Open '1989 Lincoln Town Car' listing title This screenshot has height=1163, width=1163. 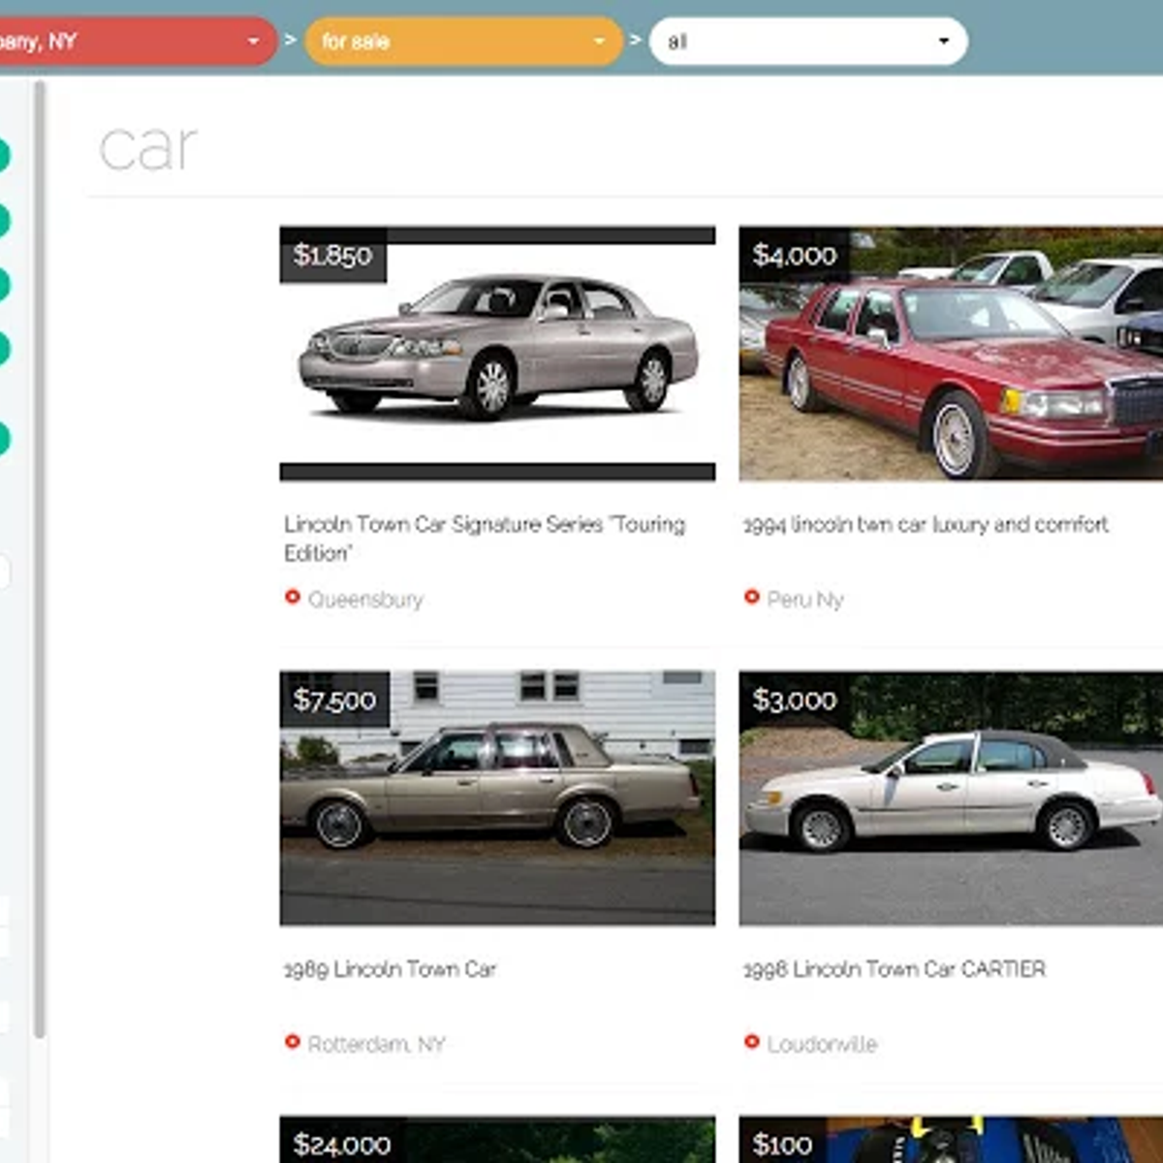pos(390,968)
